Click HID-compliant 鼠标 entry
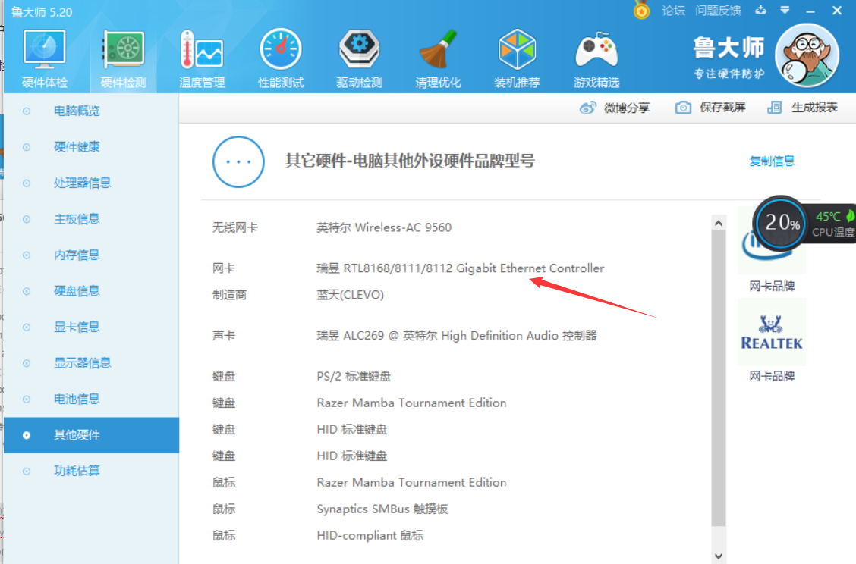 coord(370,536)
